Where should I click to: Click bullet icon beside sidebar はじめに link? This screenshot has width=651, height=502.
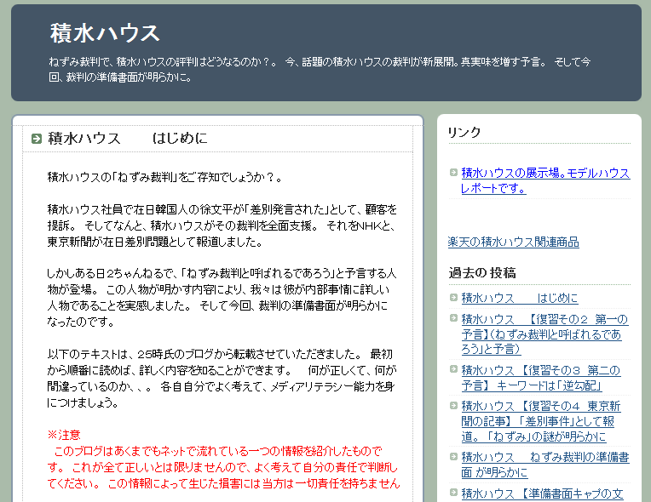coord(453,297)
